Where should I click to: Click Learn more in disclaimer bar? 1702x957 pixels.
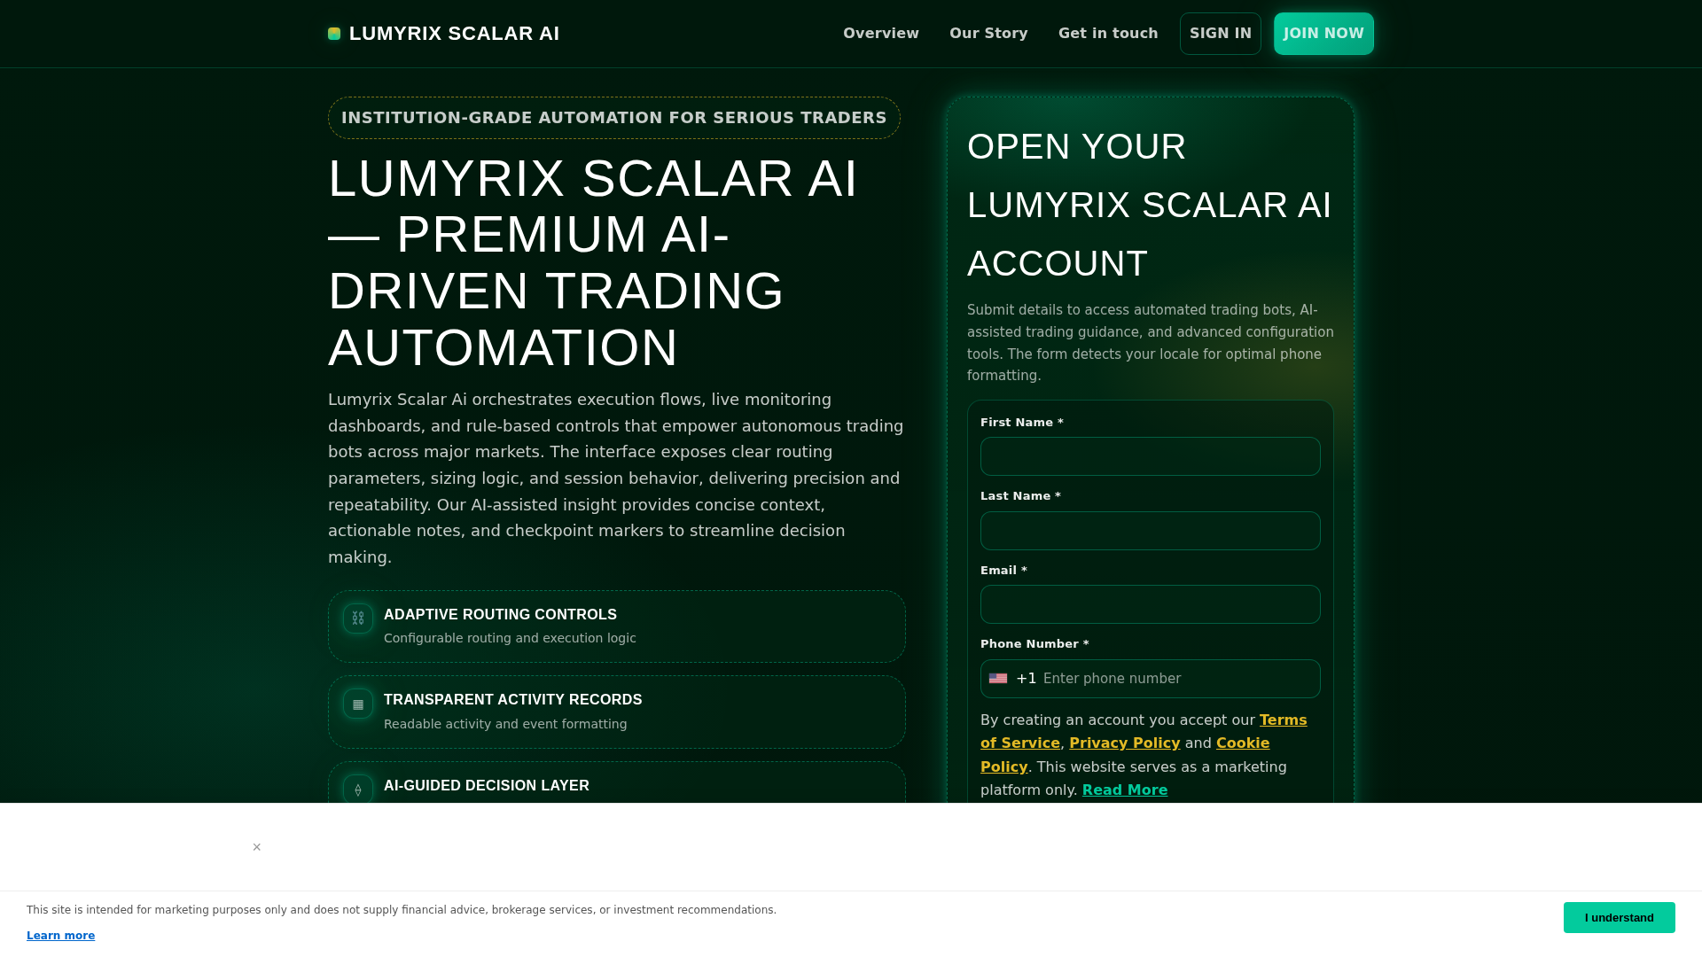(60, 936)
